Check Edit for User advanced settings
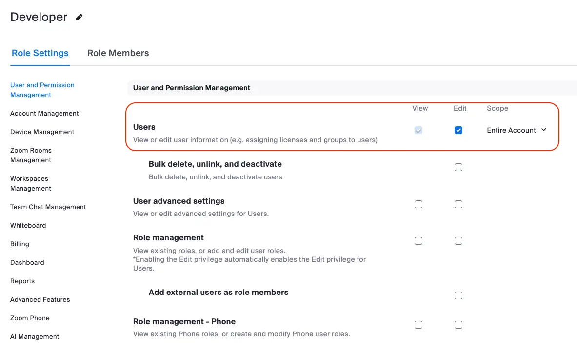This screenshot has height=352, width=577. coord(458,204)
